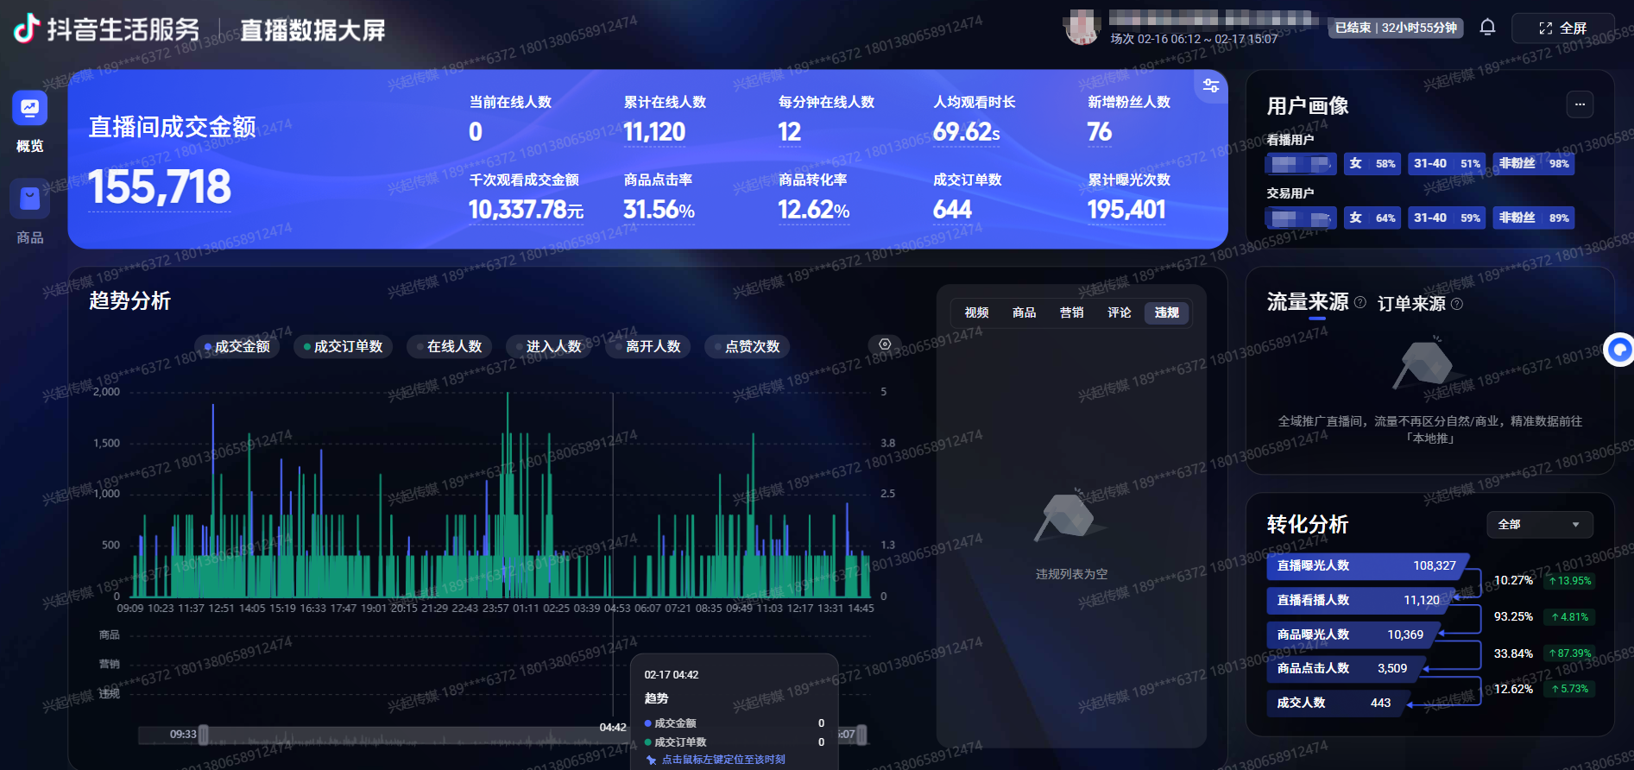1634x770 pixels.
Task: Click the 点击鼠标左键定位至该时刻 tooltip link
Action: [723, 760]
